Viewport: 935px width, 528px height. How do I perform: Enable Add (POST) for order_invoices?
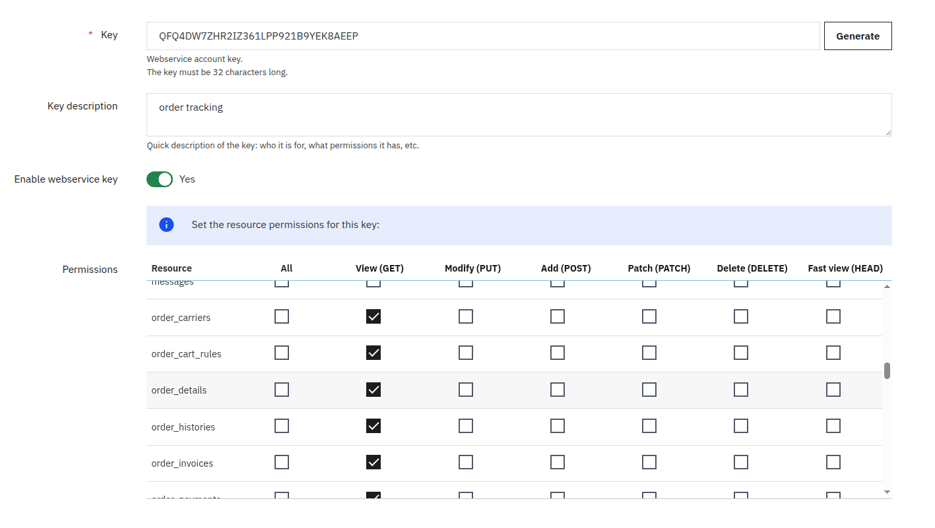click(558, 462)
